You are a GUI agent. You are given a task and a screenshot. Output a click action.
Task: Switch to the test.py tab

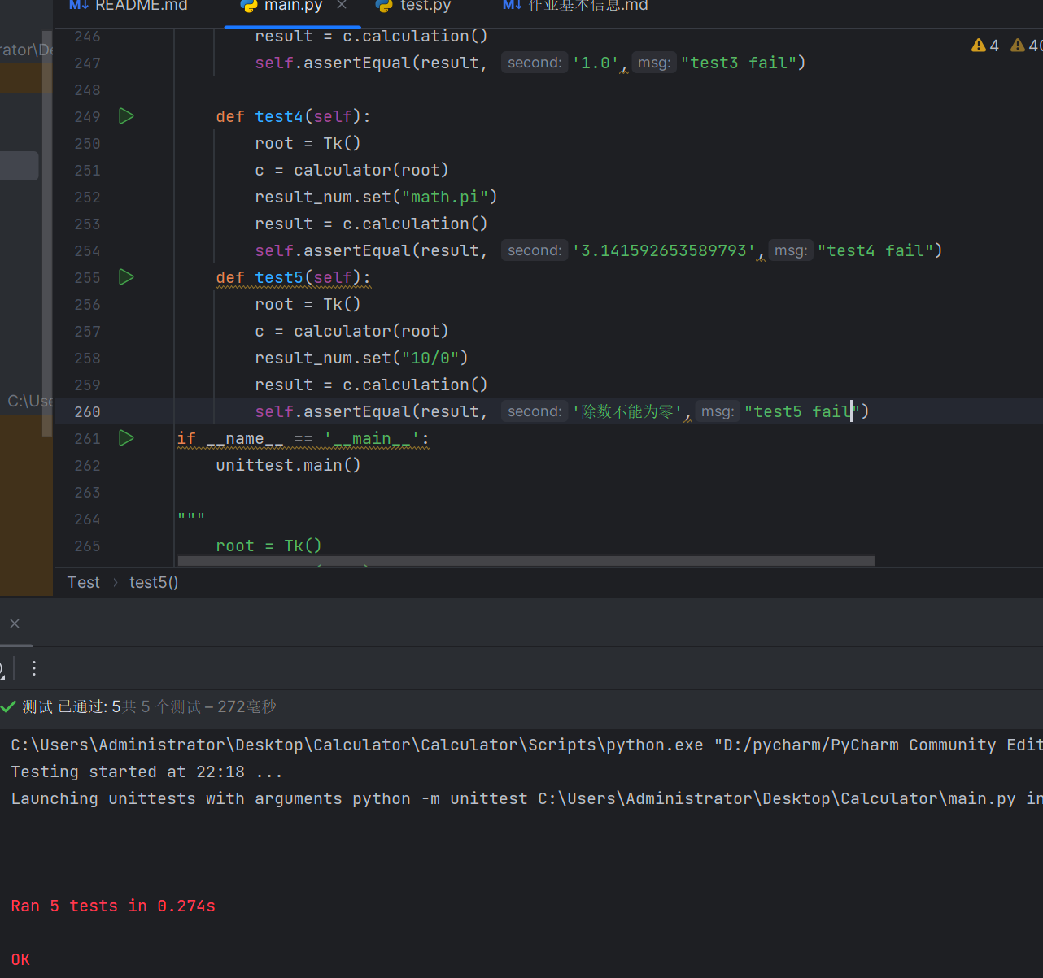[425, 6]
